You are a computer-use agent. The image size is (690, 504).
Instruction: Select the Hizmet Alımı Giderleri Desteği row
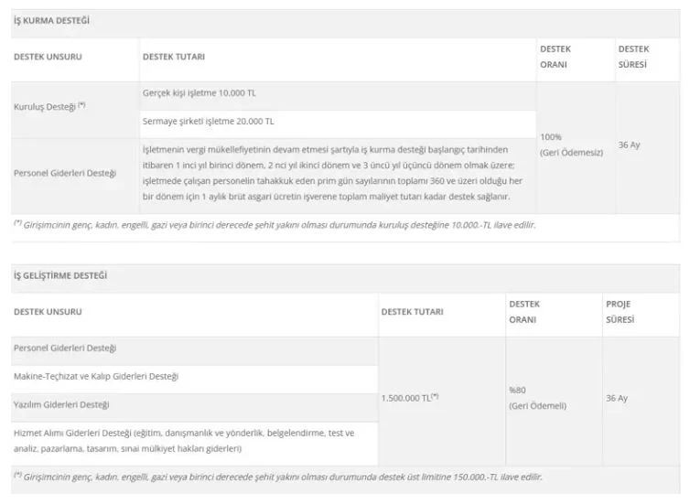[x=183, y=440]
